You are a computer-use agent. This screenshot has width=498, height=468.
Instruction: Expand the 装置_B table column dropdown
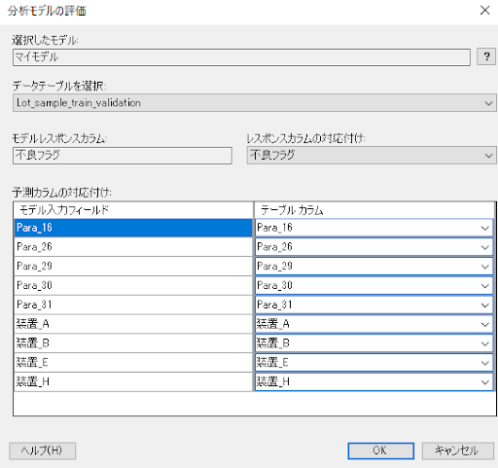coord(374,343)
